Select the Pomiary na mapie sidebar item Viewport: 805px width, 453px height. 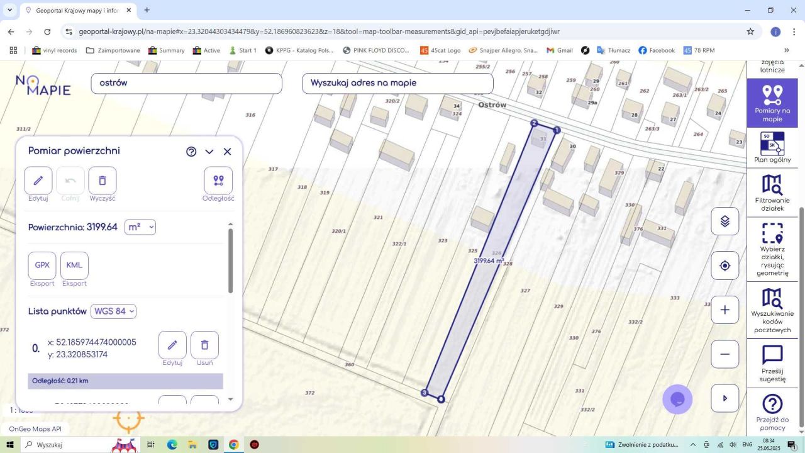click(x=772, y=103)
